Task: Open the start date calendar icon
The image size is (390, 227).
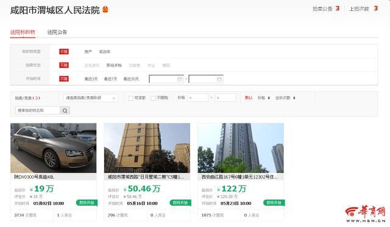Action: [180, 79]
